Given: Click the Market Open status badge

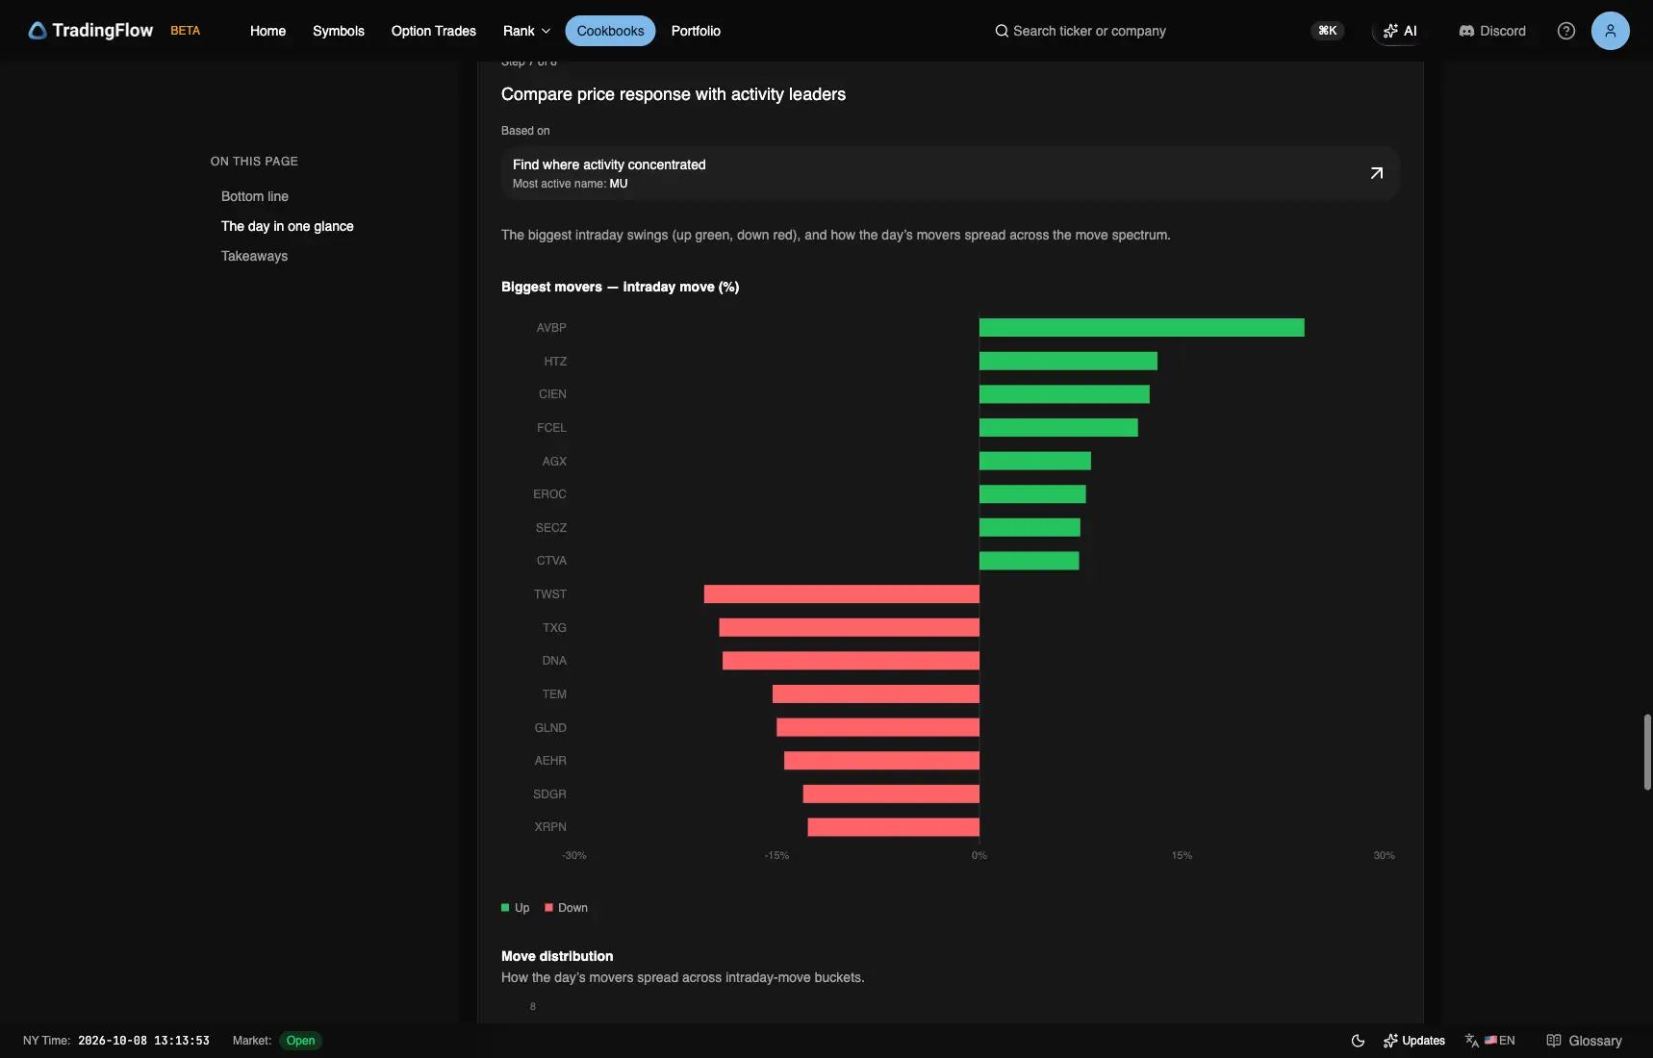Looking at the screenshot, I should [300, 1041].
